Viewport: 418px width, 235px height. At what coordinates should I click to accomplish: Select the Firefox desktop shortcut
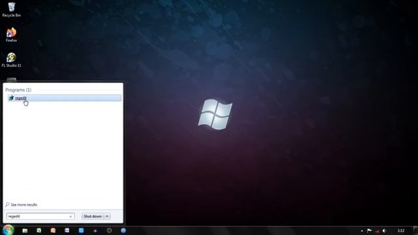coord(12,35)
